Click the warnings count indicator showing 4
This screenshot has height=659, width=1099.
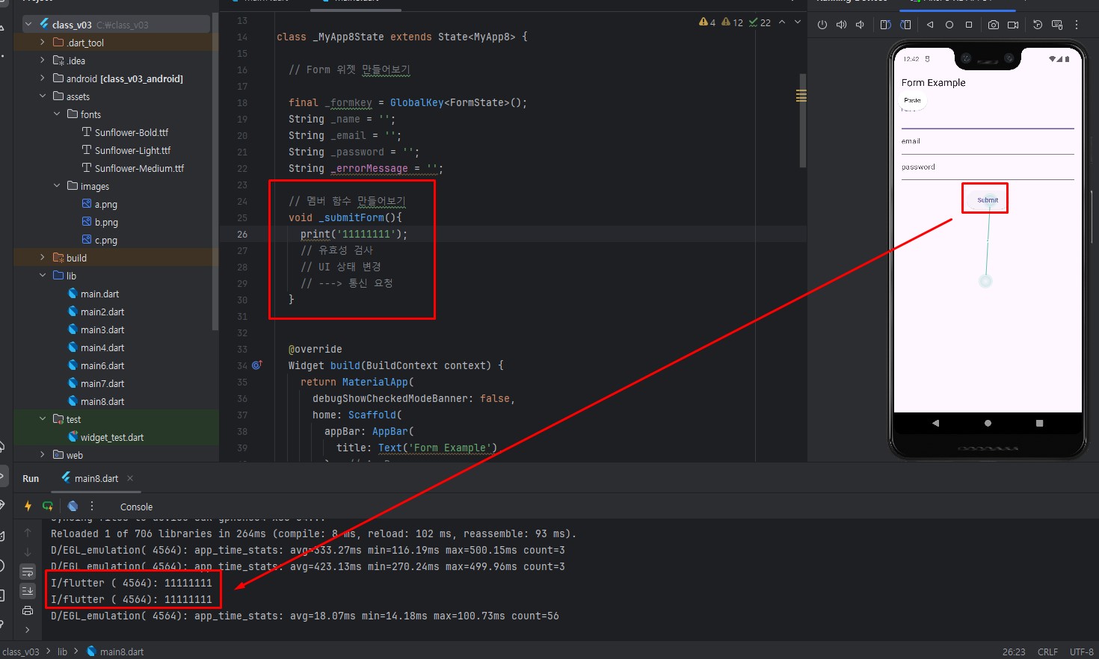707,22
